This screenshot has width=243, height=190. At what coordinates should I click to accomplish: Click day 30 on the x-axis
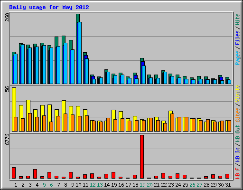pos(221,185)
